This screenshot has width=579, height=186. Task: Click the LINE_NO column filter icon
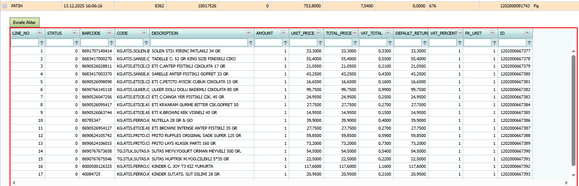42,43
